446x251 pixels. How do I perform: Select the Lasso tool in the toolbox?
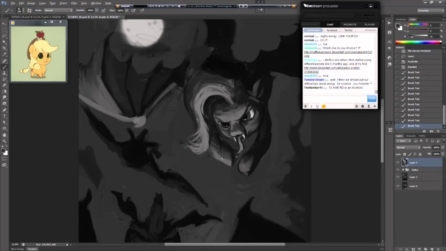[x=5, y=36]
